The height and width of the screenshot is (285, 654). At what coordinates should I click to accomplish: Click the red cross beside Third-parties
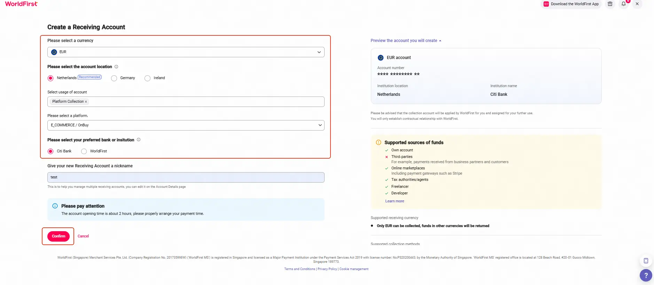click(387, 157)
